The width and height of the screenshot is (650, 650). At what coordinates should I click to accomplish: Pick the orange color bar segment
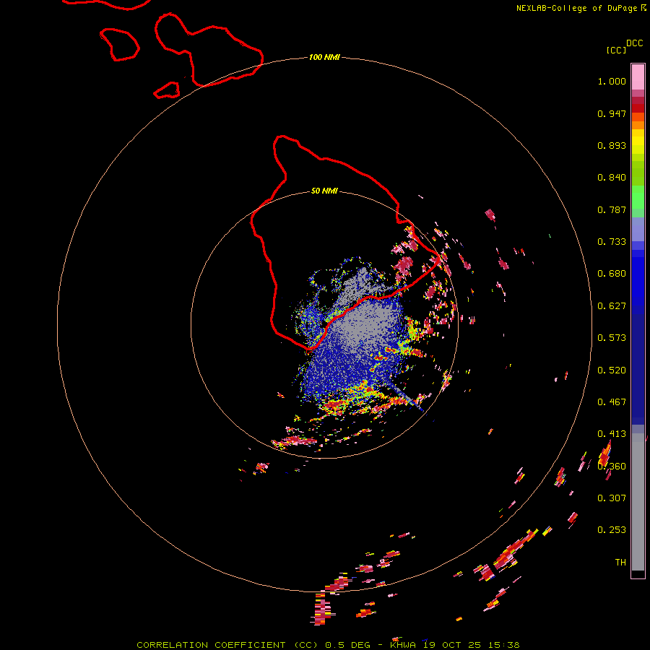(x=638, y=125)
